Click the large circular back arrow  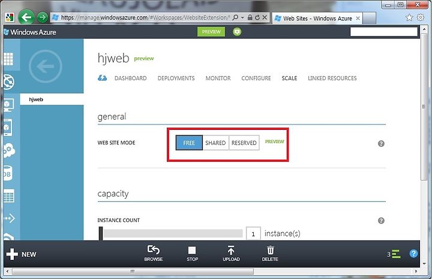(46, 66)
